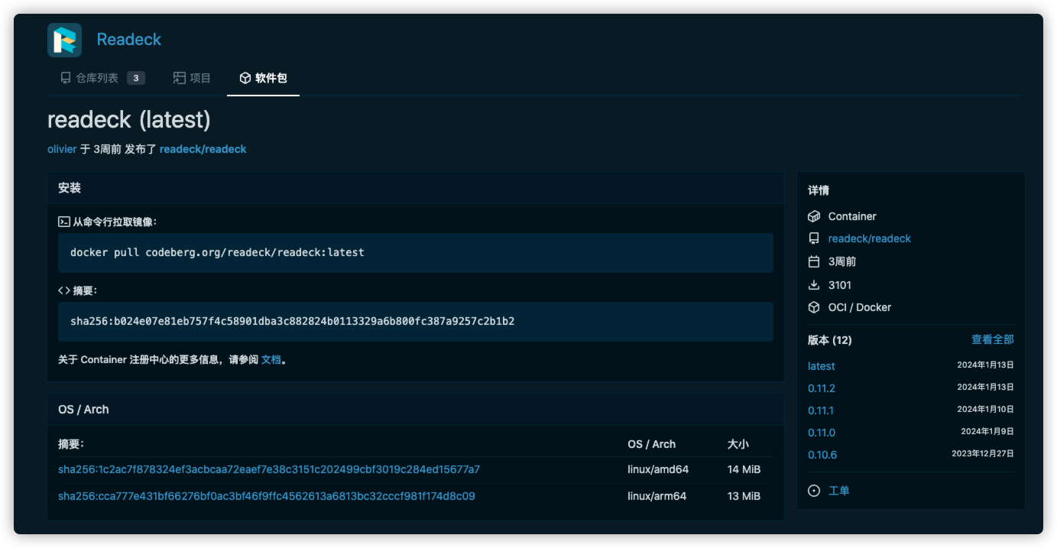Click the Container cube icon in details

pos(814,216)
